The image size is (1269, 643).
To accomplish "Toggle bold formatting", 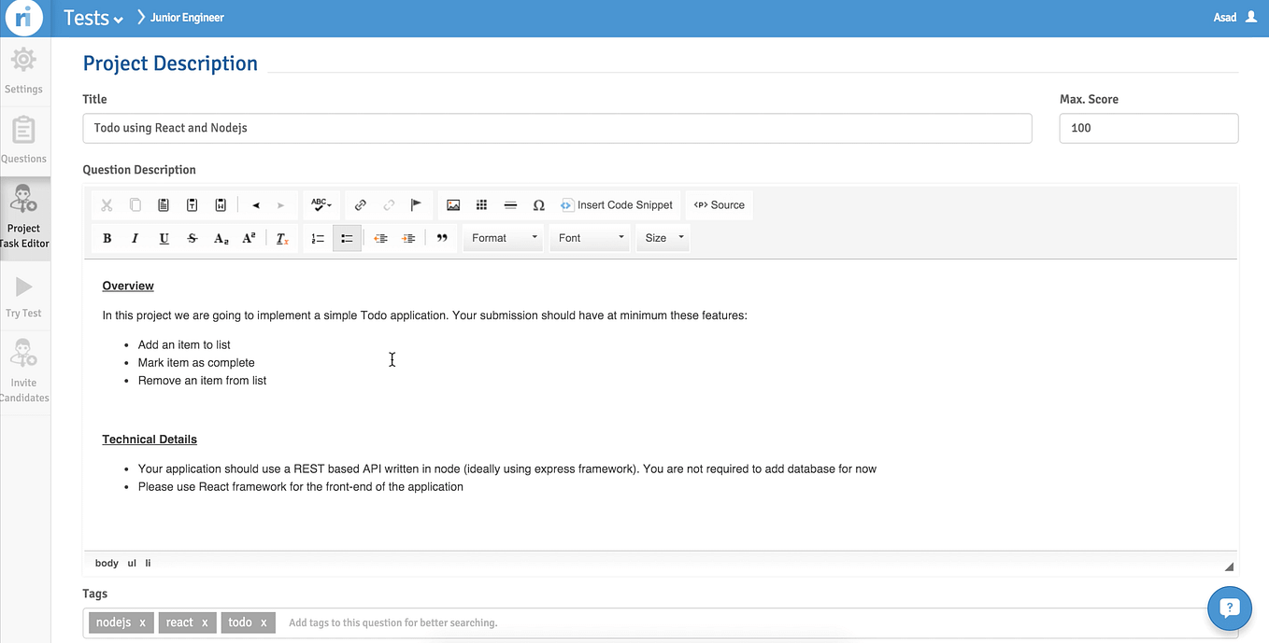I will (x=107, y=237).
